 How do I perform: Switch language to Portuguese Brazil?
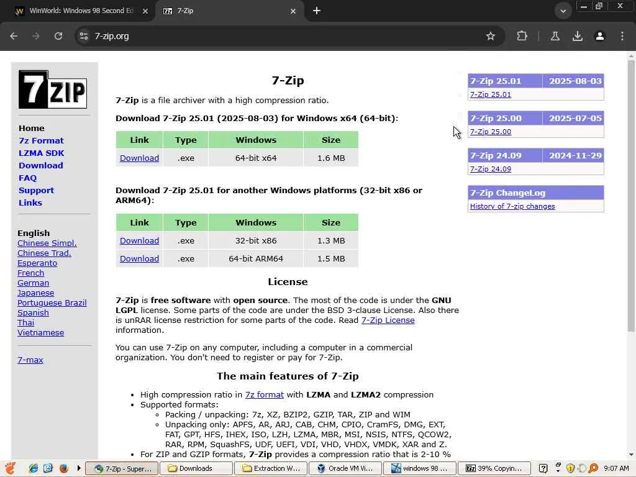pyautogui.click(x=52, y=303)
